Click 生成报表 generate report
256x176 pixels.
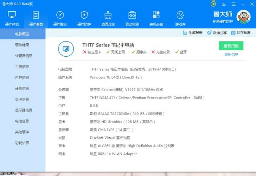pos(192,33)
